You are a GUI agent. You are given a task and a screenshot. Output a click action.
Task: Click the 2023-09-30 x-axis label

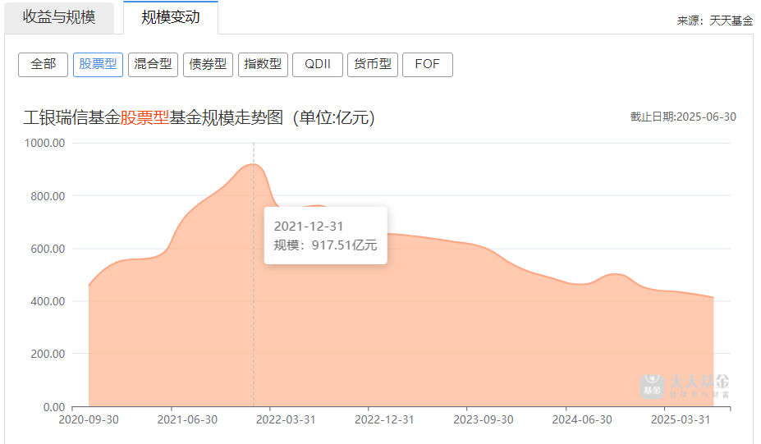(484, 419)
